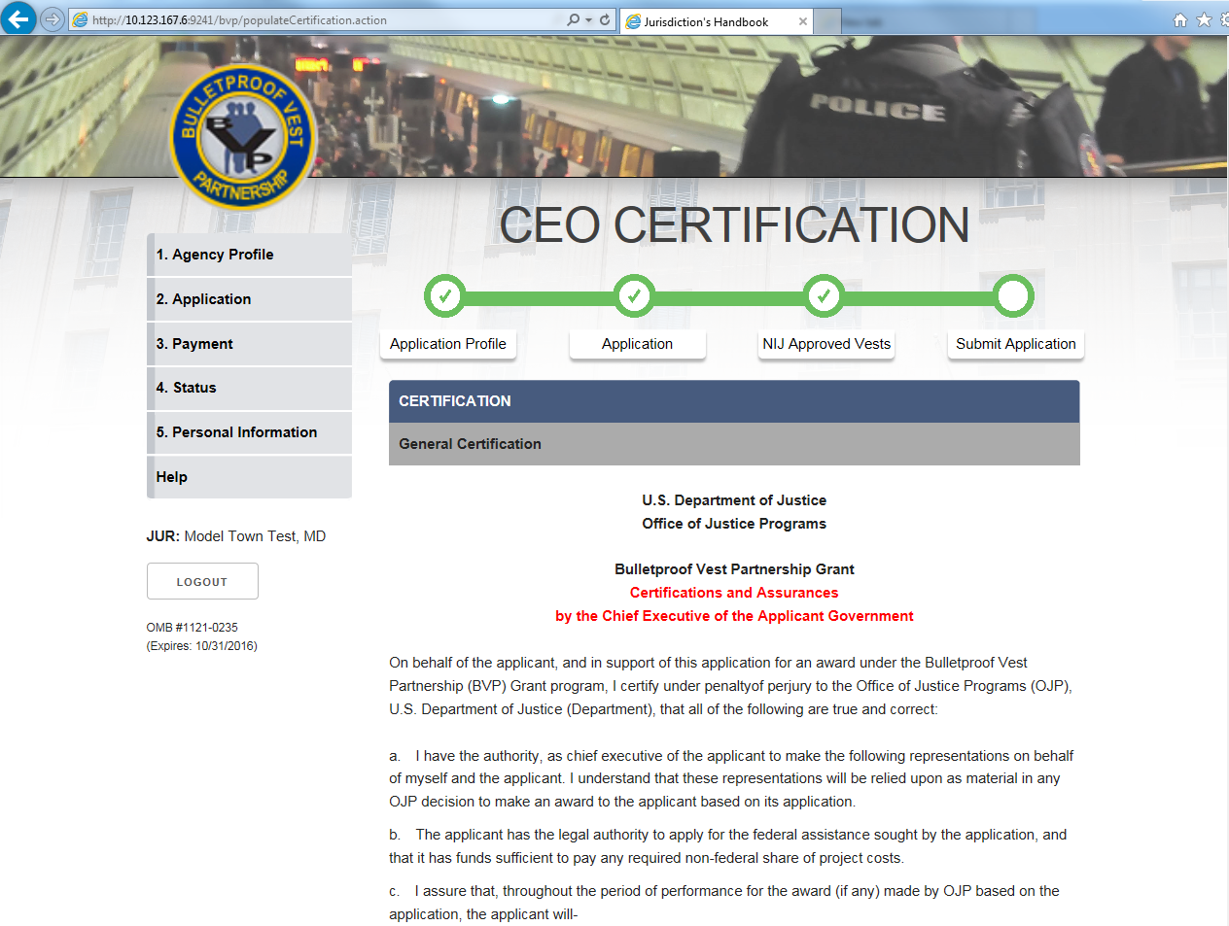Image resolution: width=1229 pixels, height=926 pixels.
Task: Click the empty Submit Application step circle
Action: [x=1013, y=295]
